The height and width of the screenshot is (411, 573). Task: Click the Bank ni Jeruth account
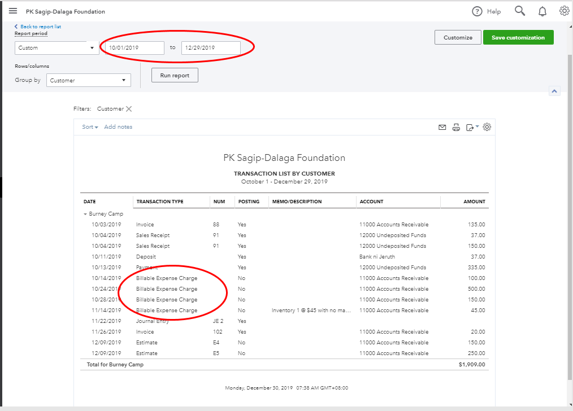[377, 257]
